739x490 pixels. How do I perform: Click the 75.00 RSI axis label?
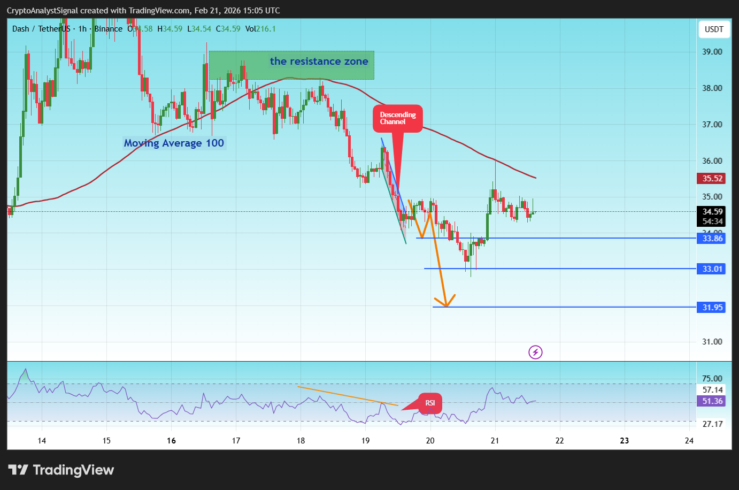(712, 379)
